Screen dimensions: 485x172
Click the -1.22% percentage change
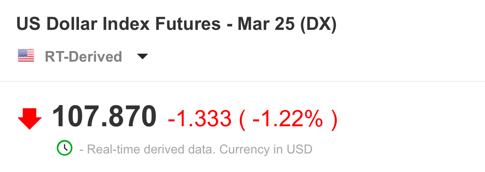click(288, 119)
